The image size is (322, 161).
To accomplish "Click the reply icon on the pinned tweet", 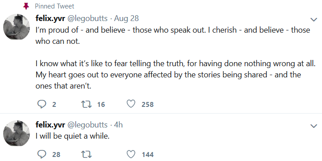I will pyautogui.click(x=42, y=104).
